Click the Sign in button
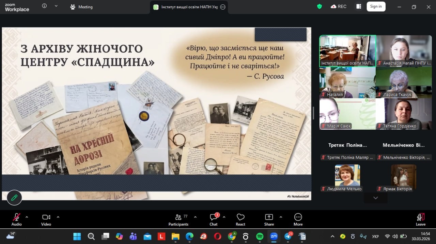The height and width of the screenshot is (244, 436). tap(376, 6)
